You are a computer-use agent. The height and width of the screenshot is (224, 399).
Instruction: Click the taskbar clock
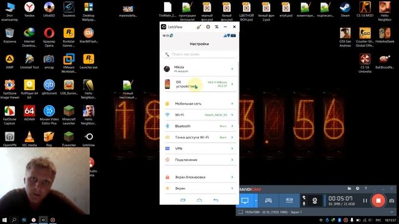pyautogui.click(x=390, y=220)
